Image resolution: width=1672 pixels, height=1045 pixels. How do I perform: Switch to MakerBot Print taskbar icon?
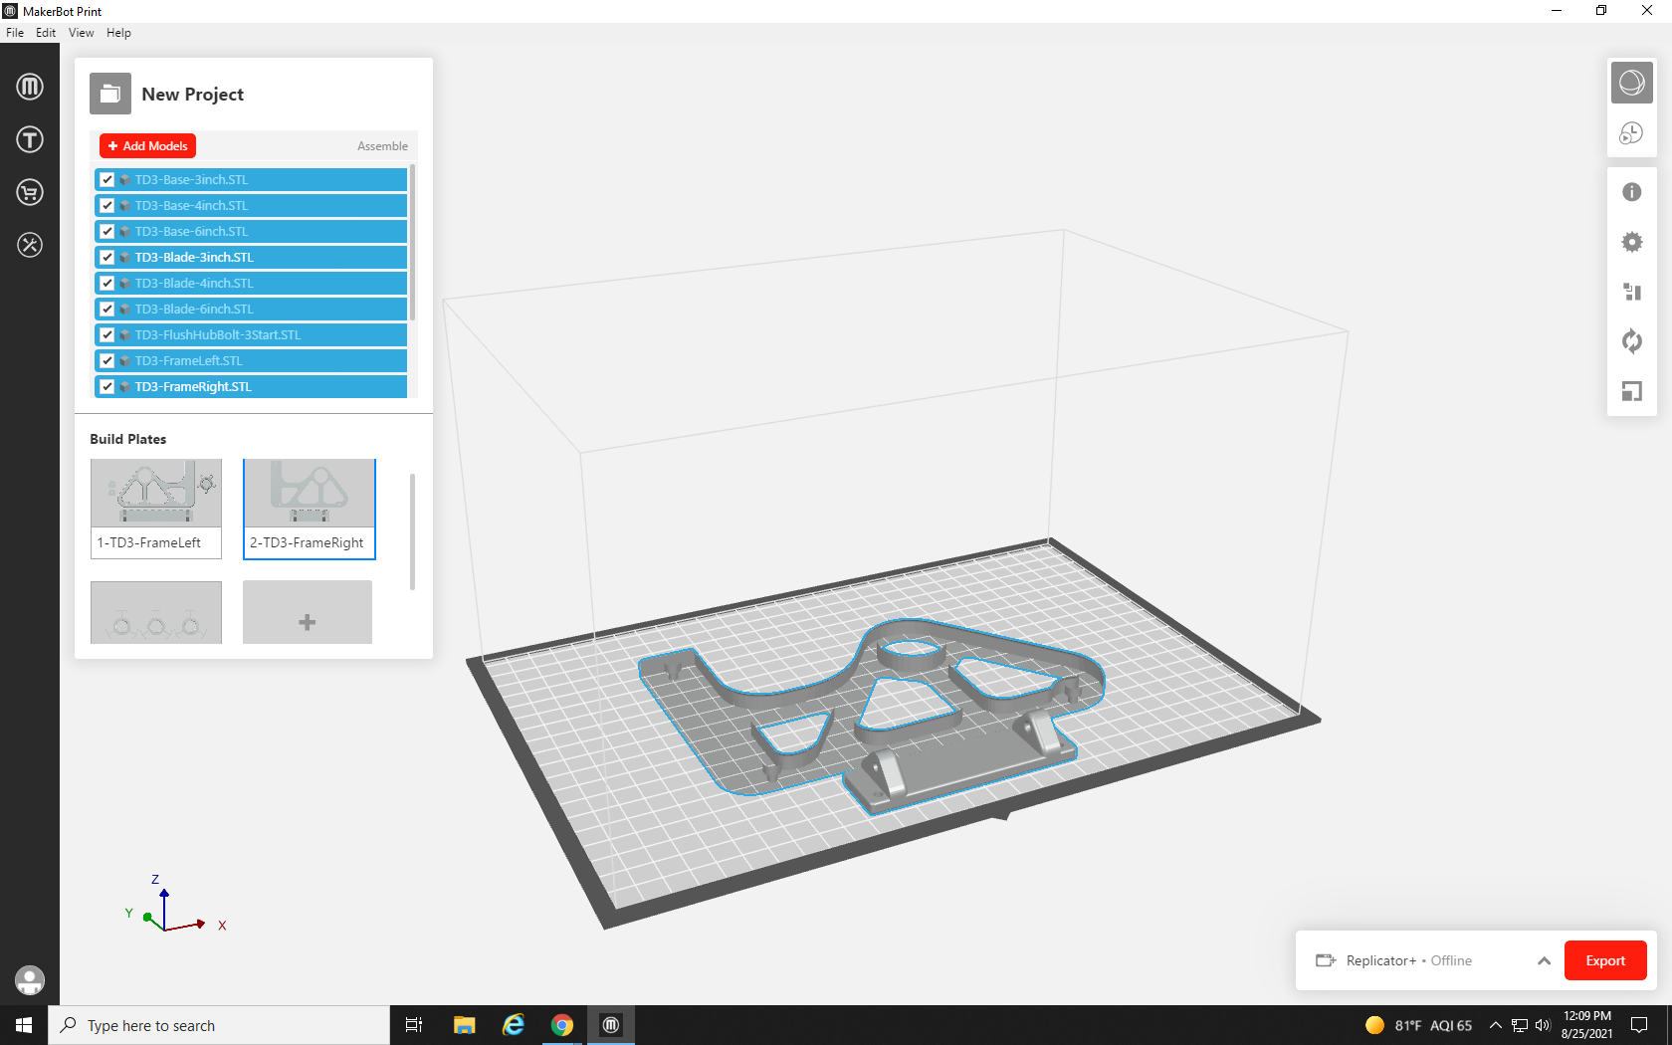[611, 1025]
